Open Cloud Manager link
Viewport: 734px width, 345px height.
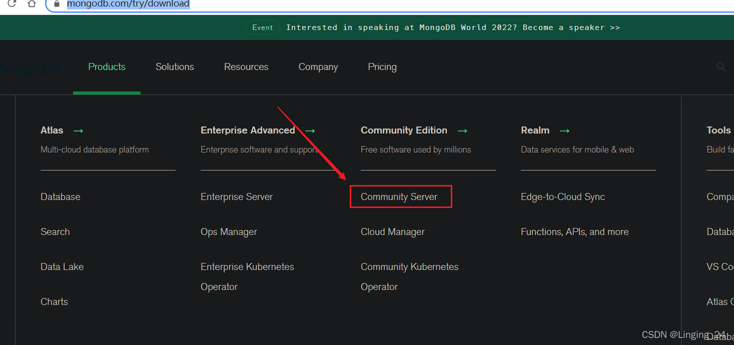(393, 231)
